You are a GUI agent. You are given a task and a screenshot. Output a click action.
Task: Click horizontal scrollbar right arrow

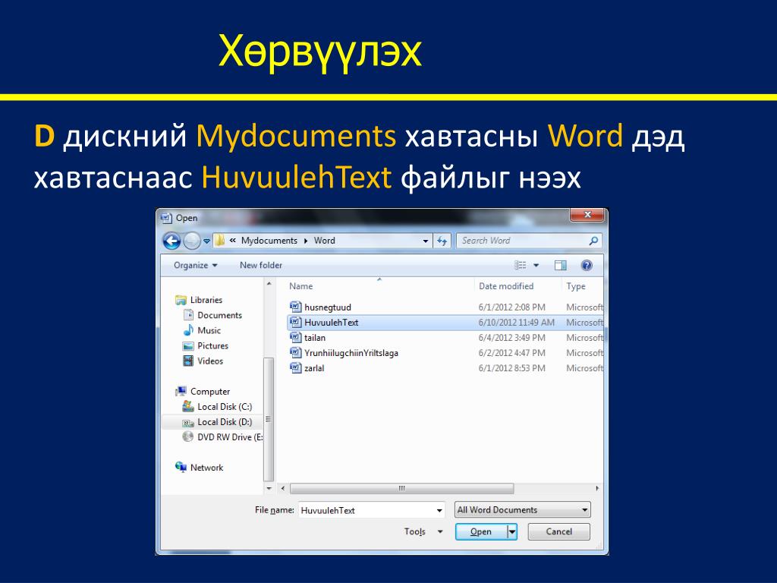click(597, 489)
